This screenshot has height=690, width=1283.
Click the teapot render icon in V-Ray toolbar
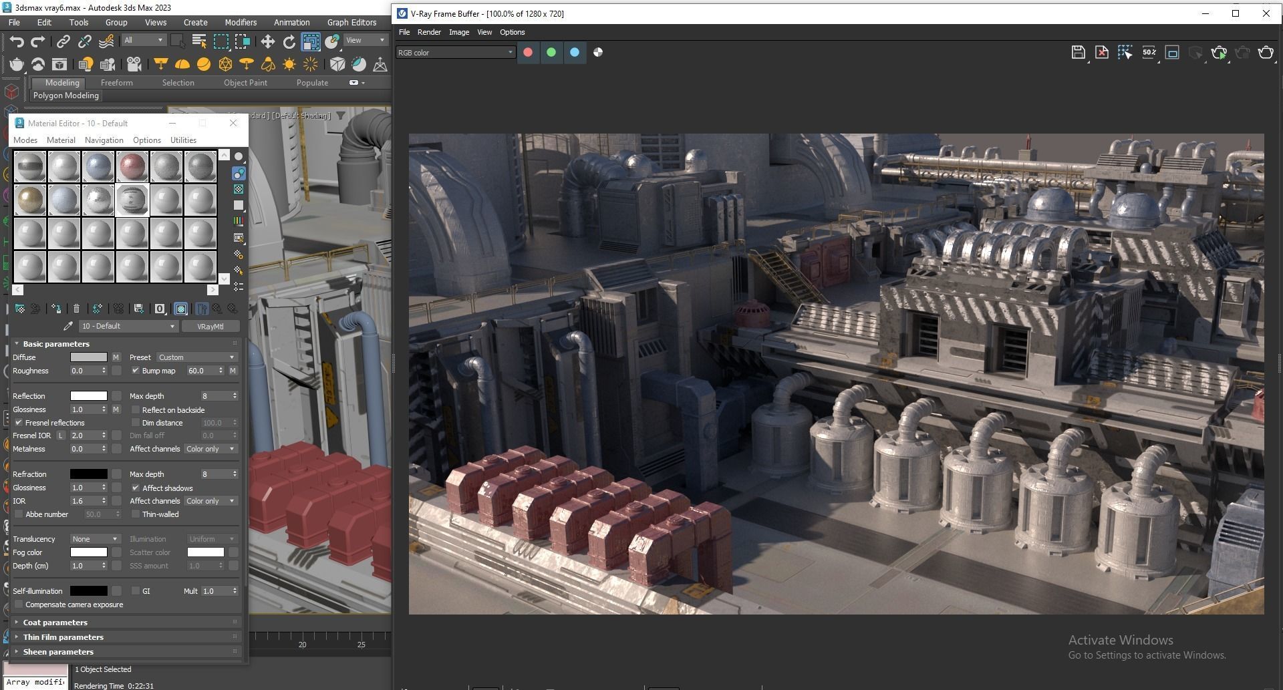16,64
